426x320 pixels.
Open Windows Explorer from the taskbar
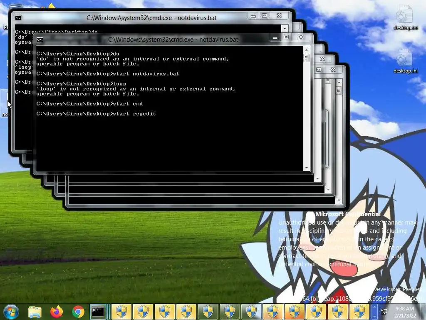pyautogui.click(x=35, y=312)
